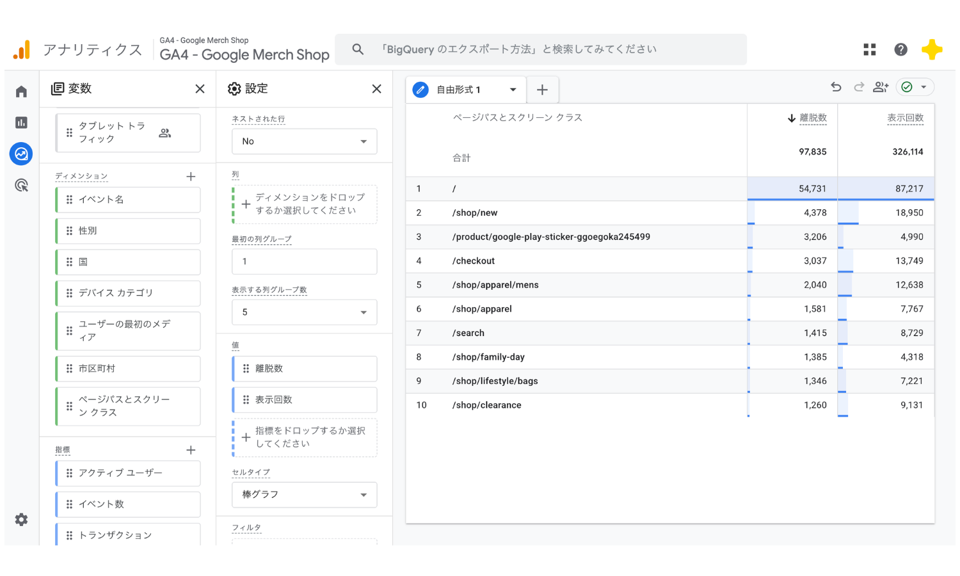960x576 pixels.
Task: Add a new tab with plus button
Action: pos(542,90)
